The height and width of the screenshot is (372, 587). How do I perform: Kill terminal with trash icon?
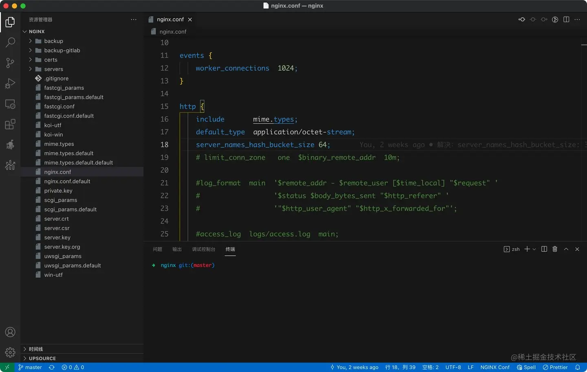(555, 249)
